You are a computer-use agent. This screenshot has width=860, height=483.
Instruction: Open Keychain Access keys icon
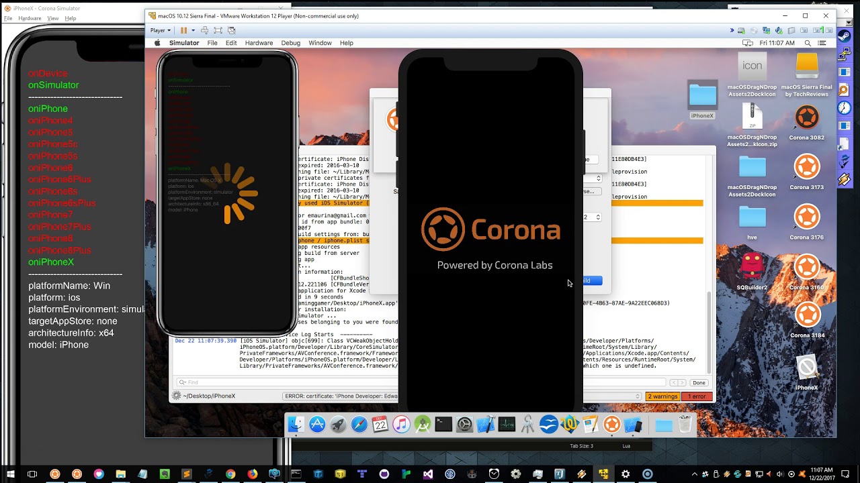click(527, 424)
